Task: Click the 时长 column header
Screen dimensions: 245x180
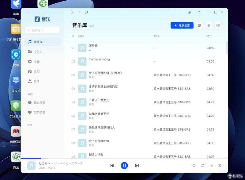Action: [209, 36]
